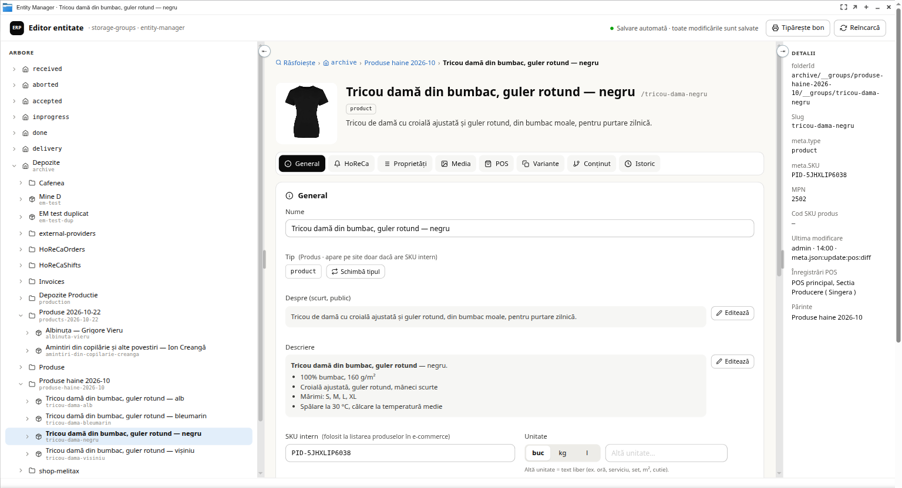Click the cube icon beside 'Albinuta — Grigore Vieru'
Image resolution: width=902 pixels, height=488 pixels.
coord(39,333)
